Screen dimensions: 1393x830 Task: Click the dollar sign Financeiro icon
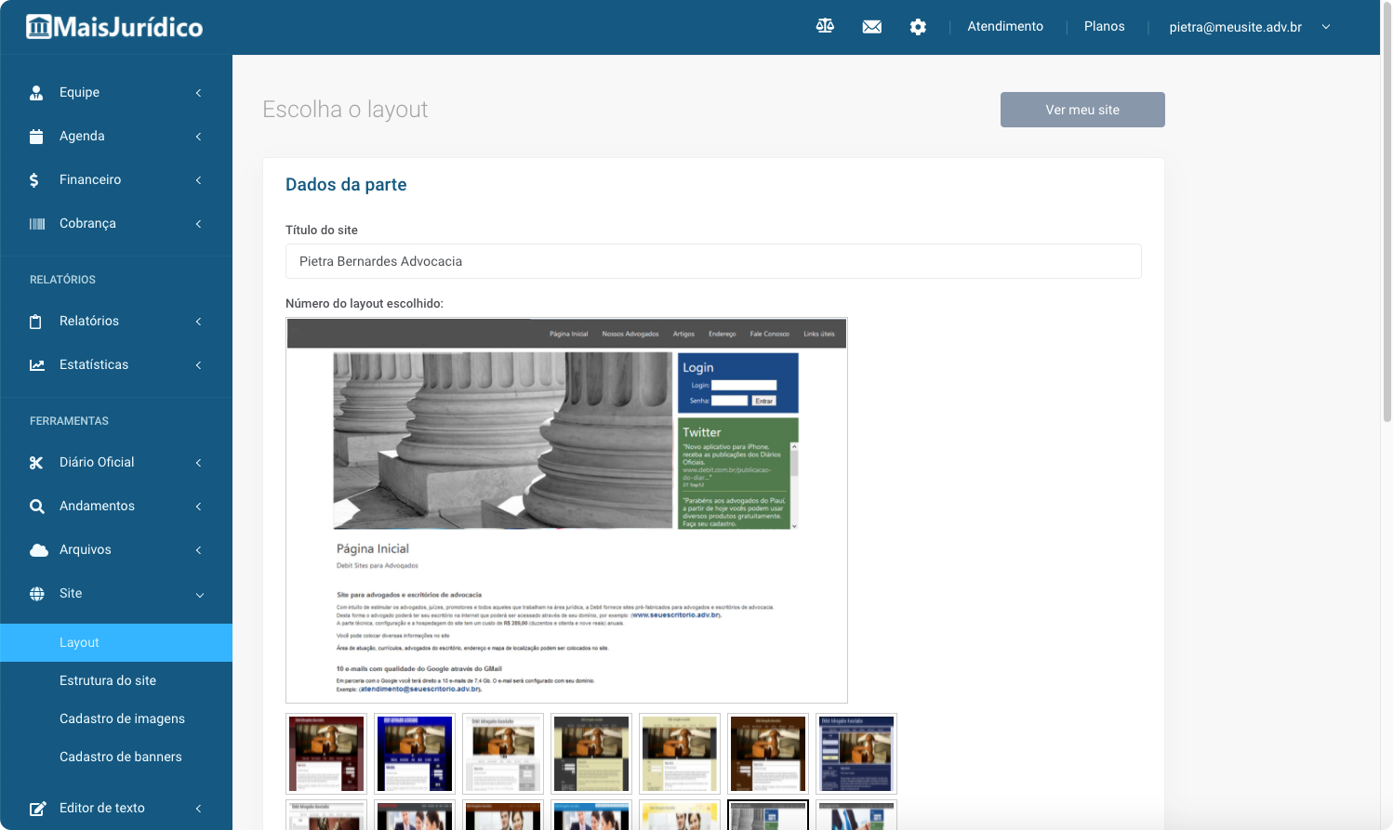click(35, 180)
